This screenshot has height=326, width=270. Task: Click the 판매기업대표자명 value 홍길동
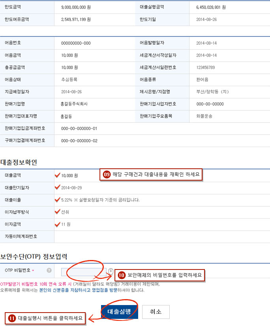pos(66,117)
